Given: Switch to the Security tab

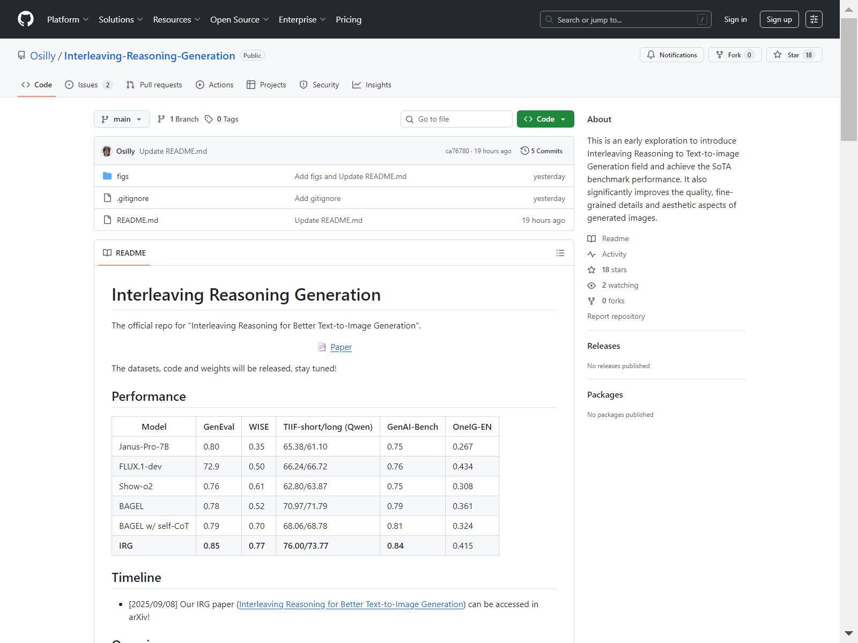Looking at the screenshot, I should [x=319, y=85].
